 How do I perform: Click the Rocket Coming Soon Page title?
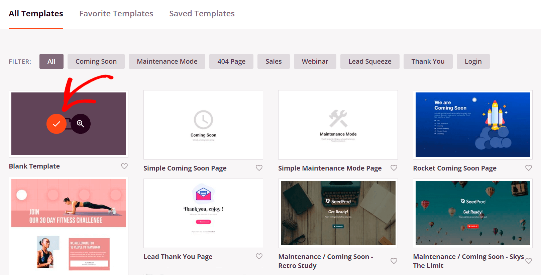[455, 168]
